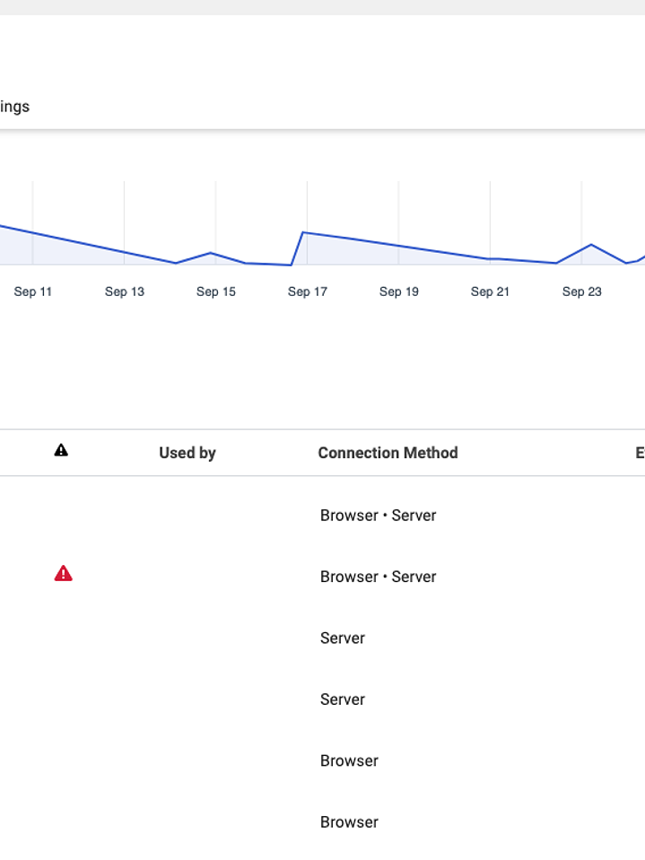
Task: Click the Sep 13 date label on chart
Action: 125,291
